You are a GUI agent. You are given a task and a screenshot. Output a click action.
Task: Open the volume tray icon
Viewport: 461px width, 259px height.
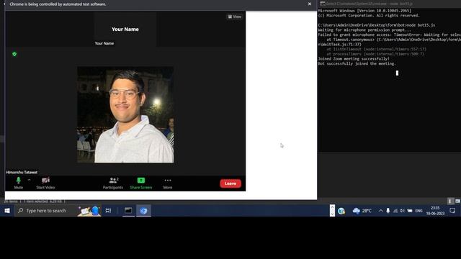[402, 211]
